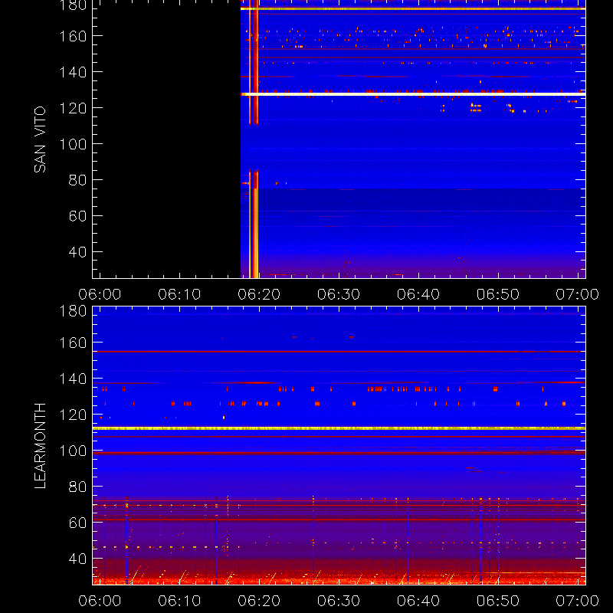This screenshot has width=613, height=613.
Task: Click the 07:00 time label below Learmonth plot
Action: tap(578, 601)
